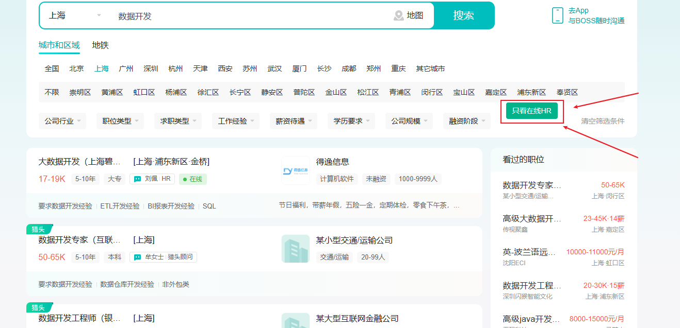Open viewed job 高级大数据开 23-45K·14薪

click(564, 223)
